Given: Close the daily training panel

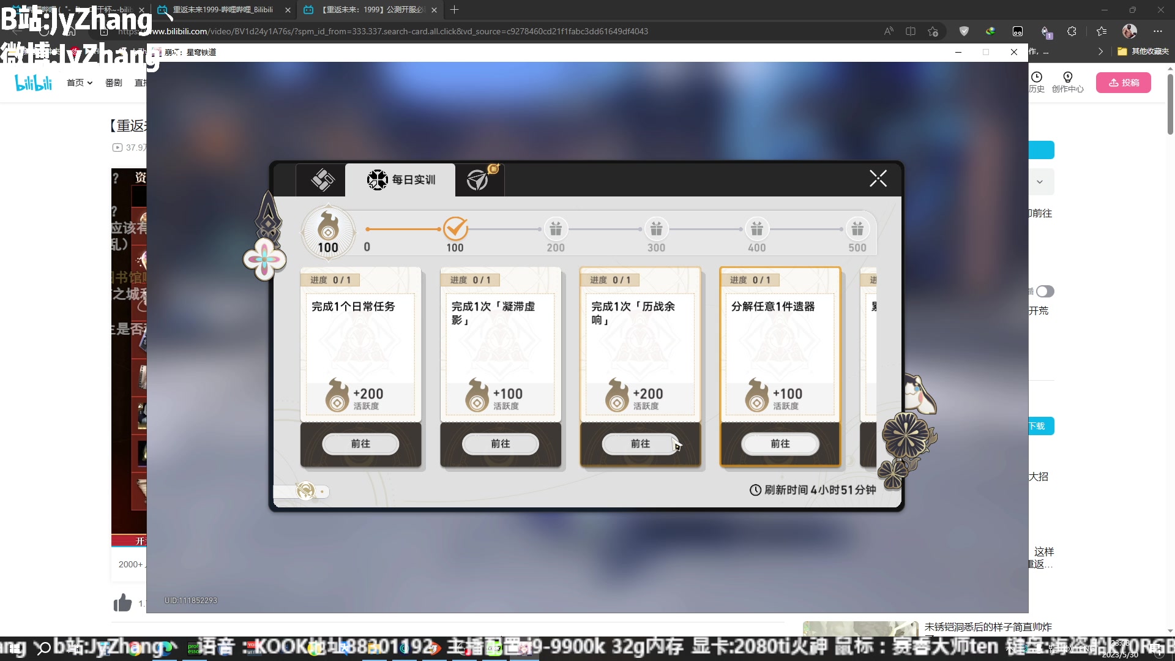Looking at the screenshot, I should [878, 179].
